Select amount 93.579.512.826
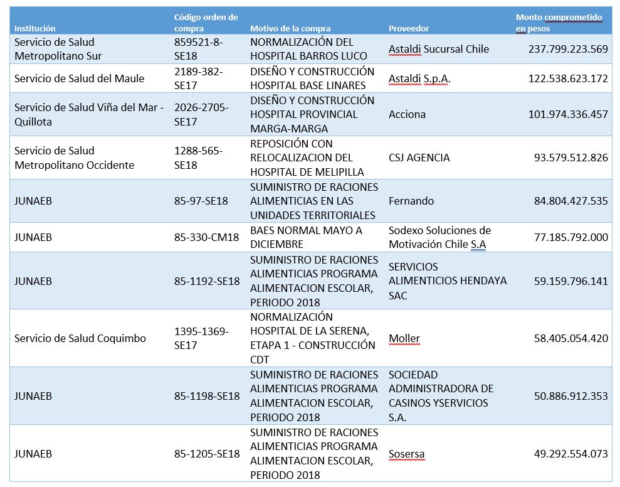The width and height of the screenshot is (620, 487). point(571,158)
